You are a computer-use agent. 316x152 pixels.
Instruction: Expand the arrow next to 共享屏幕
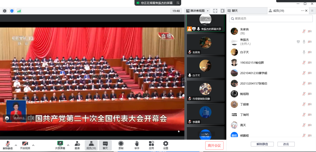click(68, 145)
